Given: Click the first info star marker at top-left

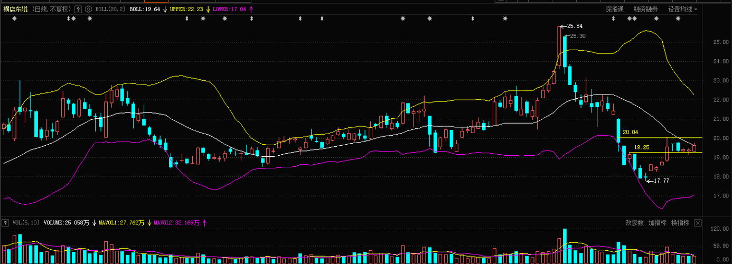Looking at the screenshot, I should coord(14,19).
